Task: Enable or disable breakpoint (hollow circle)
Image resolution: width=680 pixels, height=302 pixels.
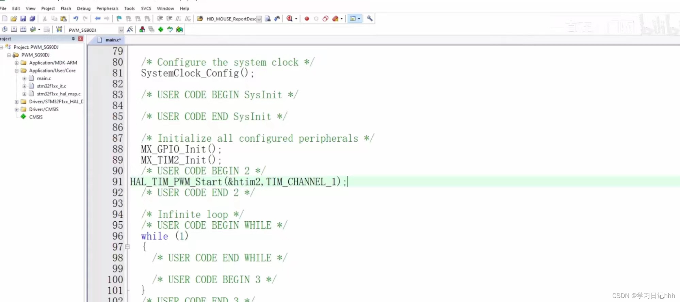Action: pos(316,19)
